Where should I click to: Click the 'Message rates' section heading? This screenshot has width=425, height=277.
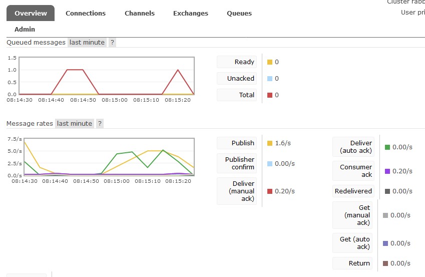click(x=30, y=123)
